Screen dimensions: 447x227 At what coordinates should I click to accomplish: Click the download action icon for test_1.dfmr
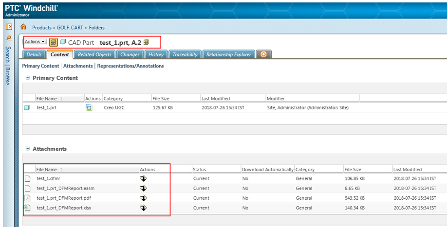[x=143, y=179]
